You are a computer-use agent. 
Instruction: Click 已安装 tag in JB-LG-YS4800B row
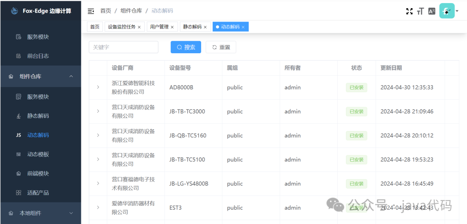(x=356, y=184)
